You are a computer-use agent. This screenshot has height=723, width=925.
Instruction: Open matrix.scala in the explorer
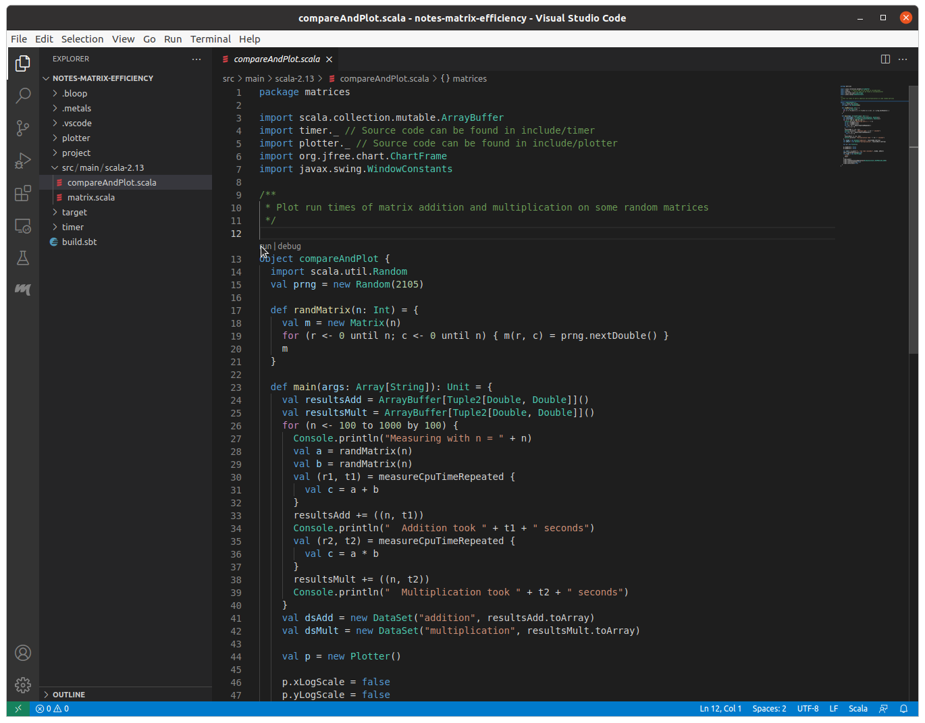pos(91,197)
